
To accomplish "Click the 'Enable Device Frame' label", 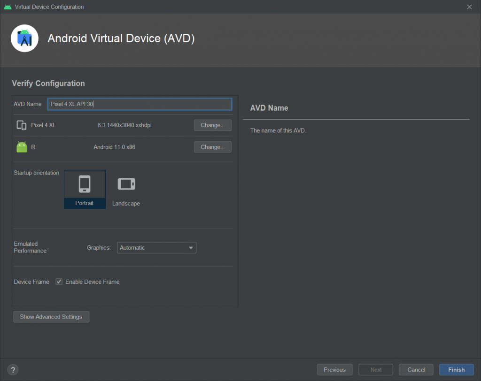I will click(x=93, y=282).
